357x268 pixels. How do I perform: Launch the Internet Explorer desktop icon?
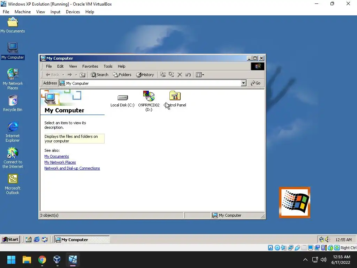[13, 132]
